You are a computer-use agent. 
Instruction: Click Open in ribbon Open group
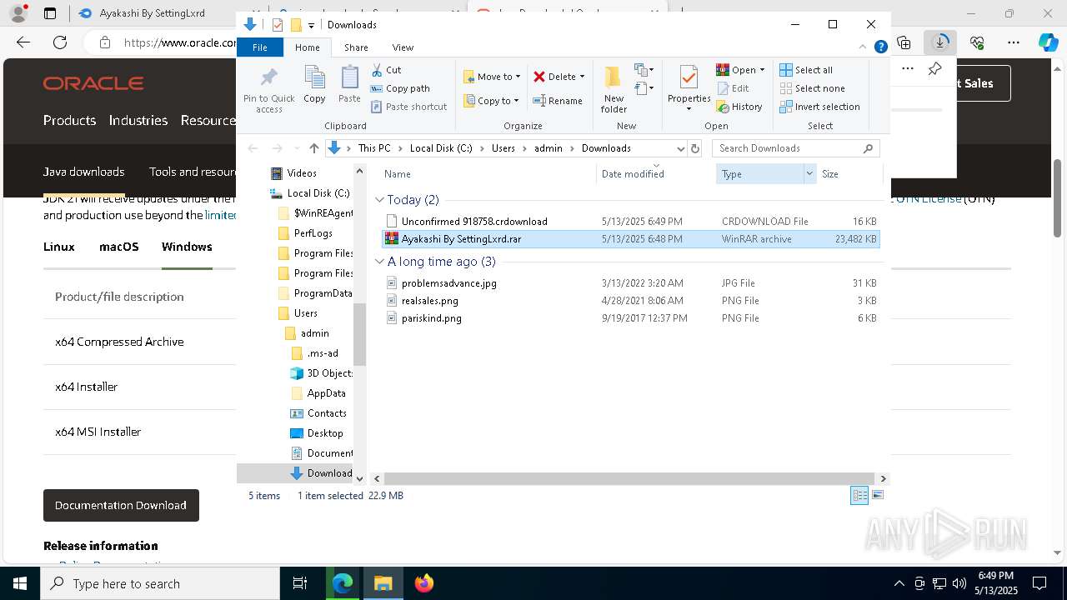point(740,70)
